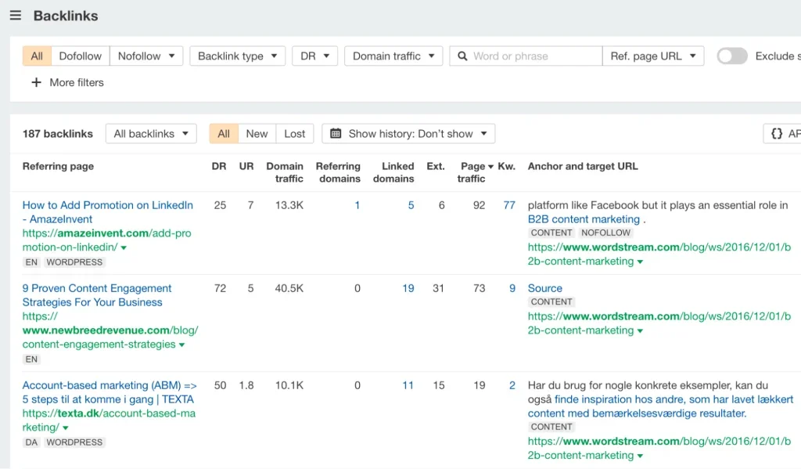Open the DR filter dropdown
This screenshot has height=469, width=801.
(x=314, y=56)
